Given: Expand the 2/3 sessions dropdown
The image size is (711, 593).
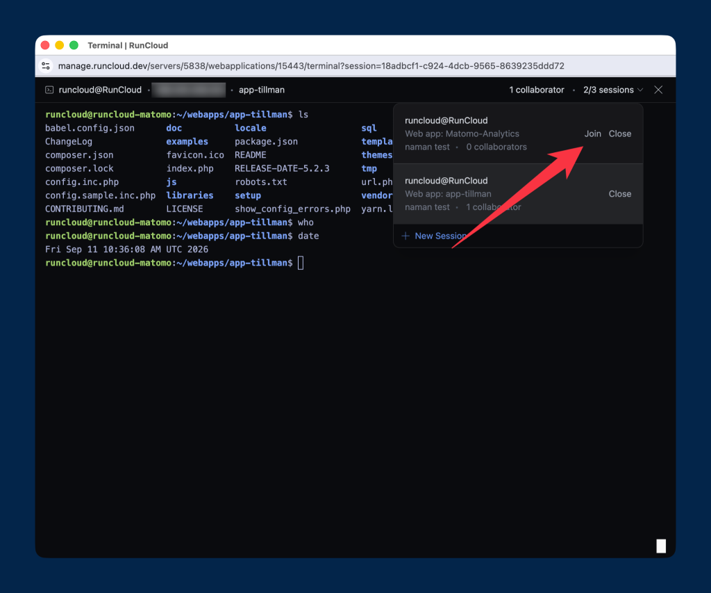Looking at the screenshot, I should click(613, 90).
